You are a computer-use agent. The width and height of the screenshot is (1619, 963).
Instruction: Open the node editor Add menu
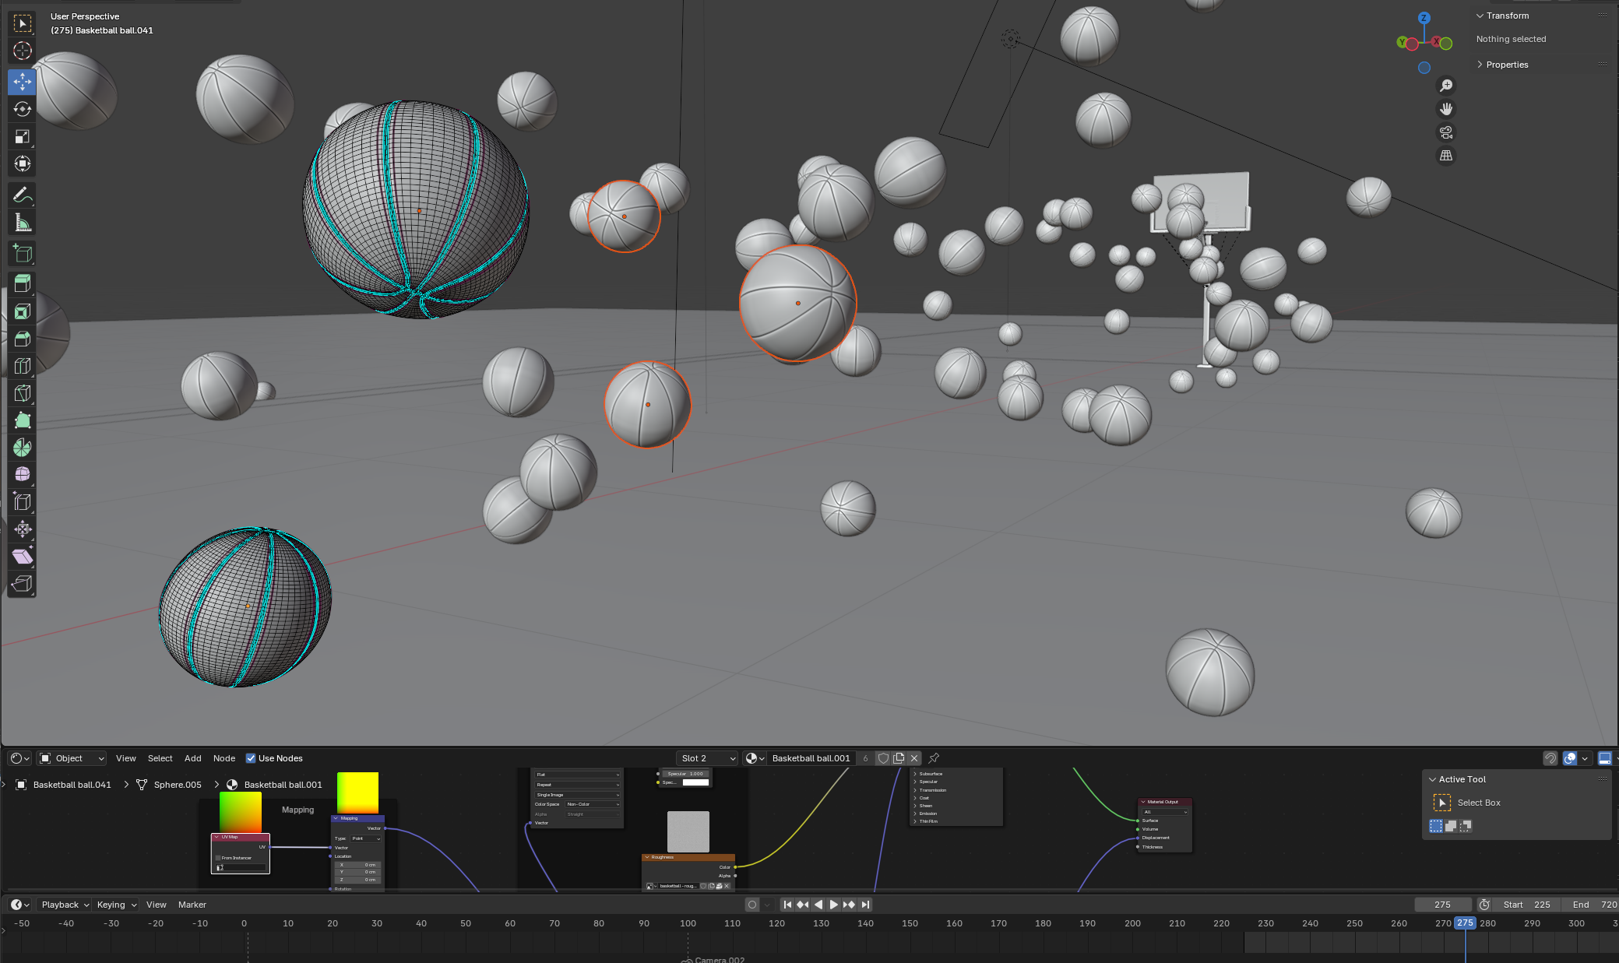(x=192, y=758)
